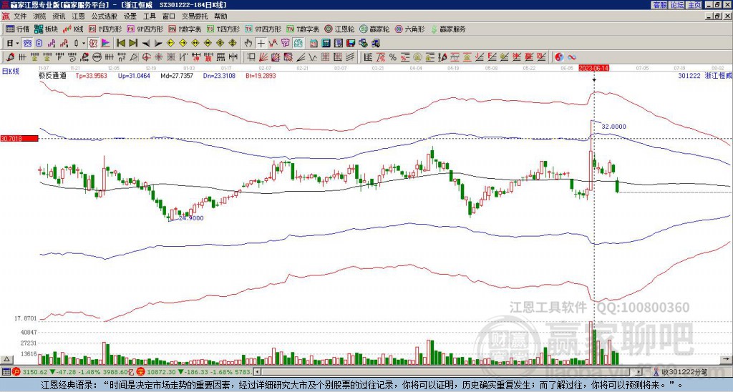Open the P四方形 tool
This screenshot has height=392, width=733.
click(106, 29)
